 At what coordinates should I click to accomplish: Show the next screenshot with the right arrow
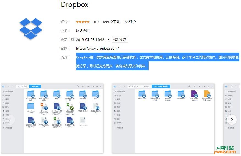click(232, 120)
